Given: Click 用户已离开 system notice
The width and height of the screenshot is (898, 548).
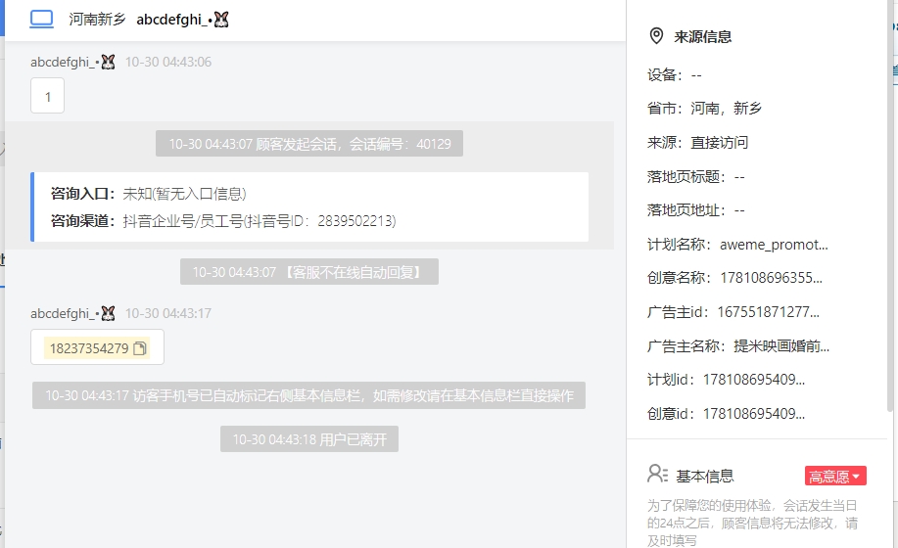Looking at the screenshot, I should point(309,439).
